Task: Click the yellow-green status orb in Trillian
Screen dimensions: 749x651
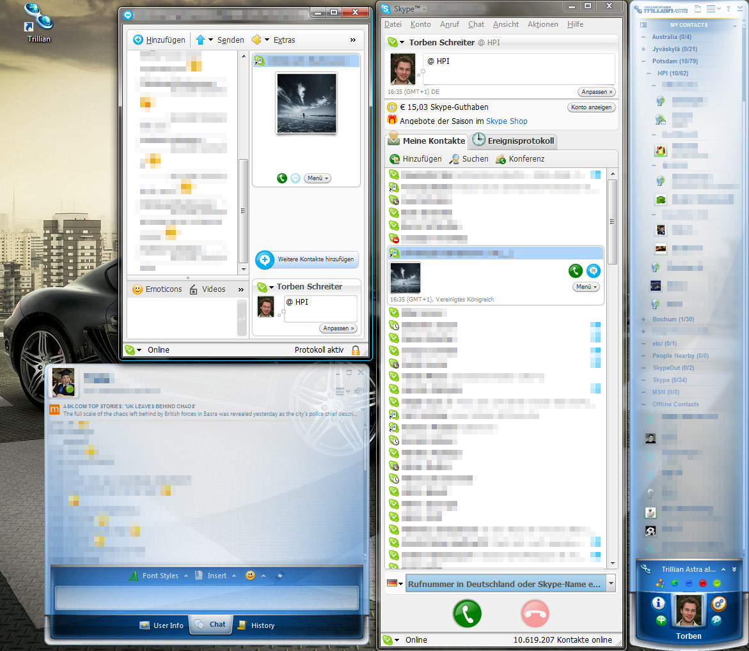Action: pos(717,583)
